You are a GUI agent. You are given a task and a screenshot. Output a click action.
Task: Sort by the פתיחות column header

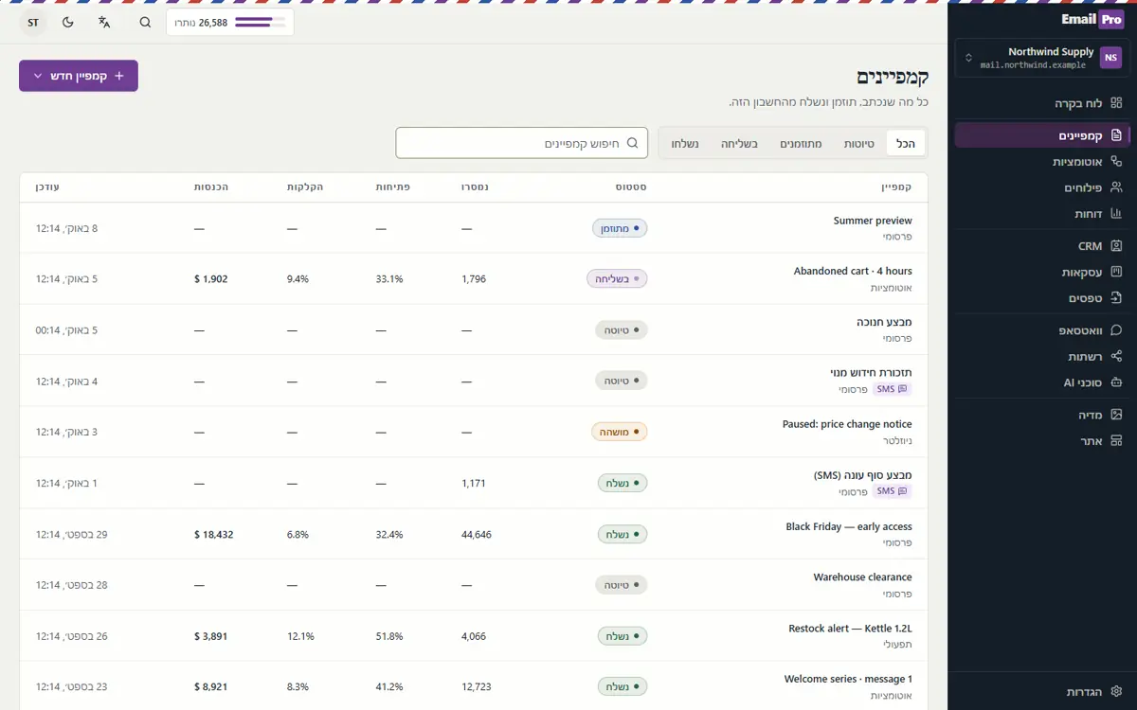pos(392,187)
